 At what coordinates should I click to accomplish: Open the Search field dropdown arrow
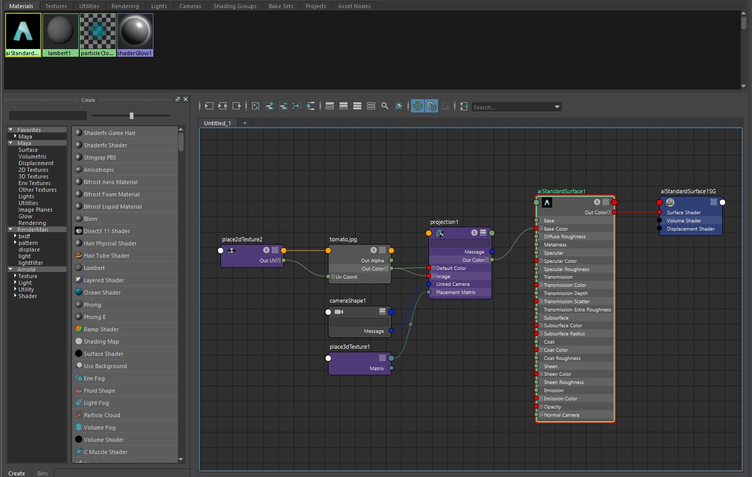click(x=557, y=107)
